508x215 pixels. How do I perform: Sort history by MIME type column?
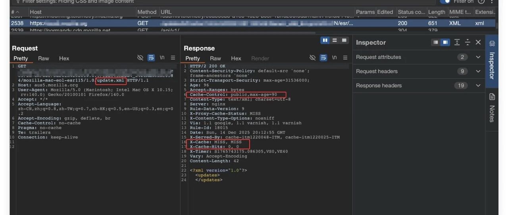tap(460, 12)
